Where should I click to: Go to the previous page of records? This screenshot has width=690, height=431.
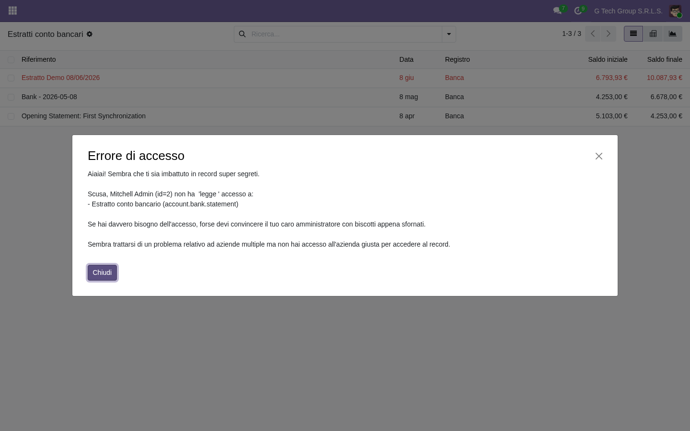coord(593,34)
